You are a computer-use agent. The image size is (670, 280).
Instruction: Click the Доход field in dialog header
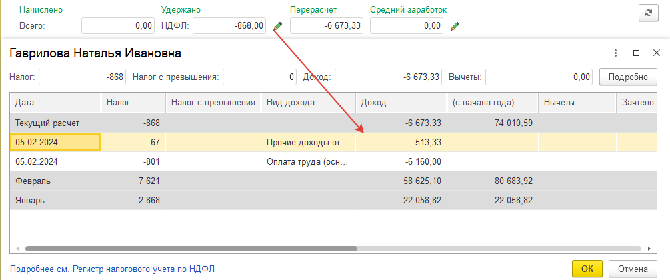[x=388, y=77]
